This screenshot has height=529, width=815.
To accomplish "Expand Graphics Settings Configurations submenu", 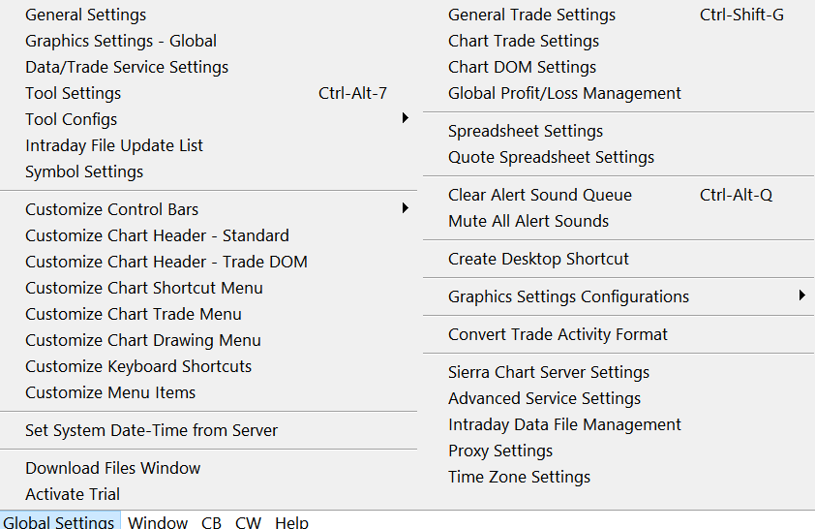I will 569,296.
